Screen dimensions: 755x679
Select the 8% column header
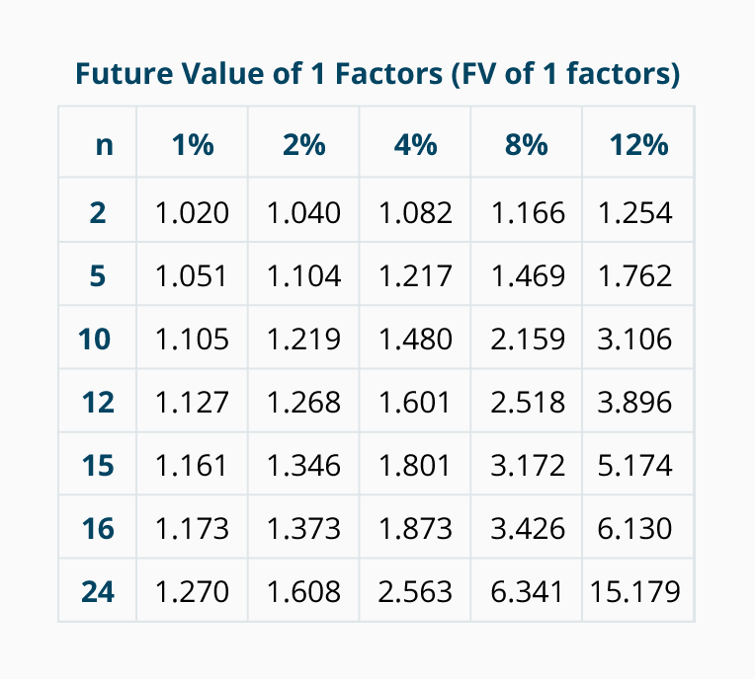pos(527,145)
